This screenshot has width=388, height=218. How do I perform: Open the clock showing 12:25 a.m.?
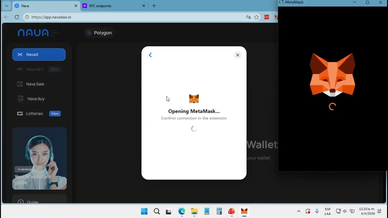(367, 211)
